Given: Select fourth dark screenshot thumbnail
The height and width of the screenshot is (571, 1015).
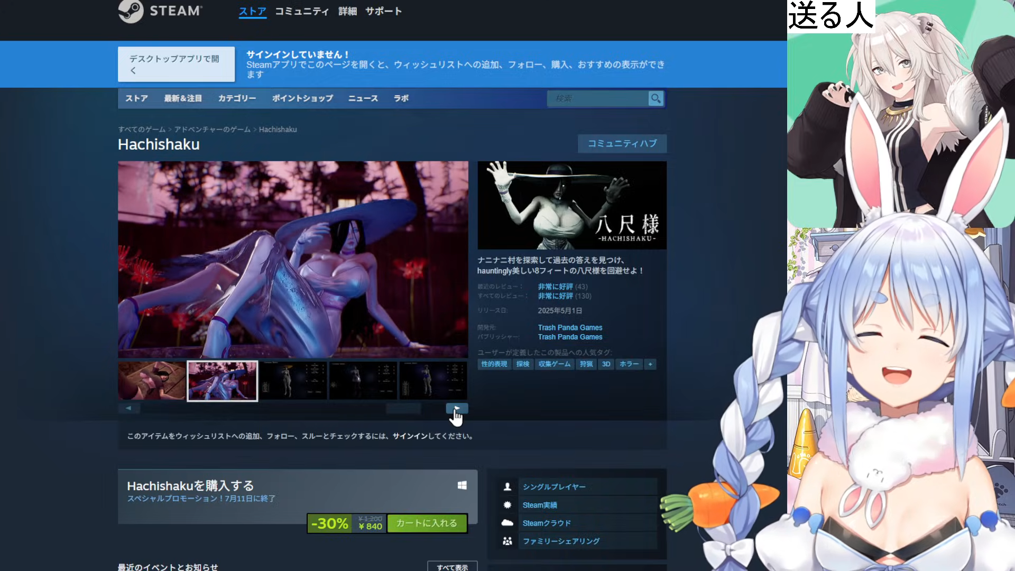Looking at the screenshot, I should point(363,381).
